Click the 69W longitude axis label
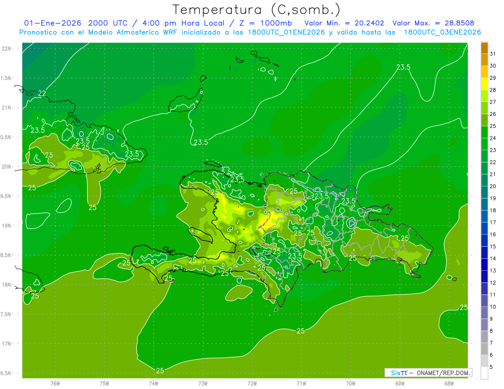Image resolution: width=504 pixels, height=389 pixels. [x=400, y=384]
